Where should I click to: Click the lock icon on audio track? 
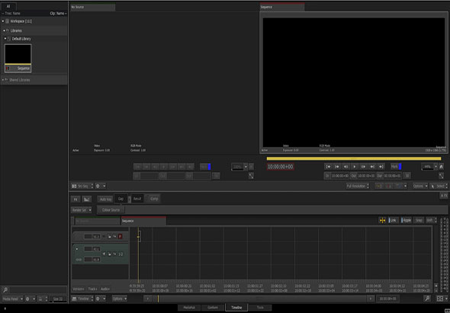(x=109, y=254)
